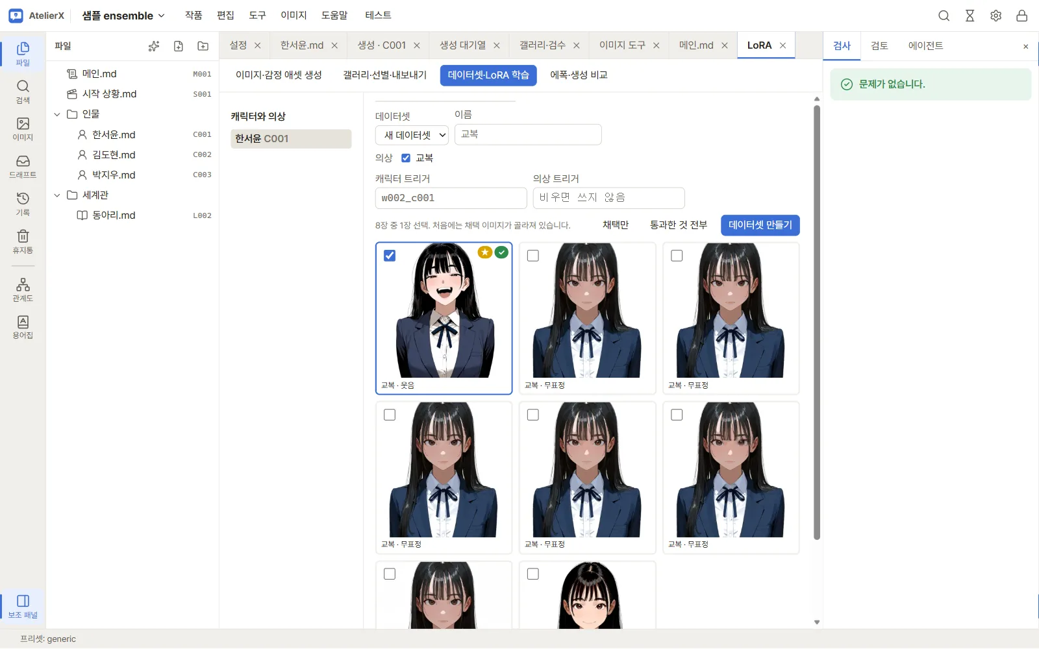
Task: Check the second 교복 · 무표정 thumbnail checkbox
Action: click(677, 256)
